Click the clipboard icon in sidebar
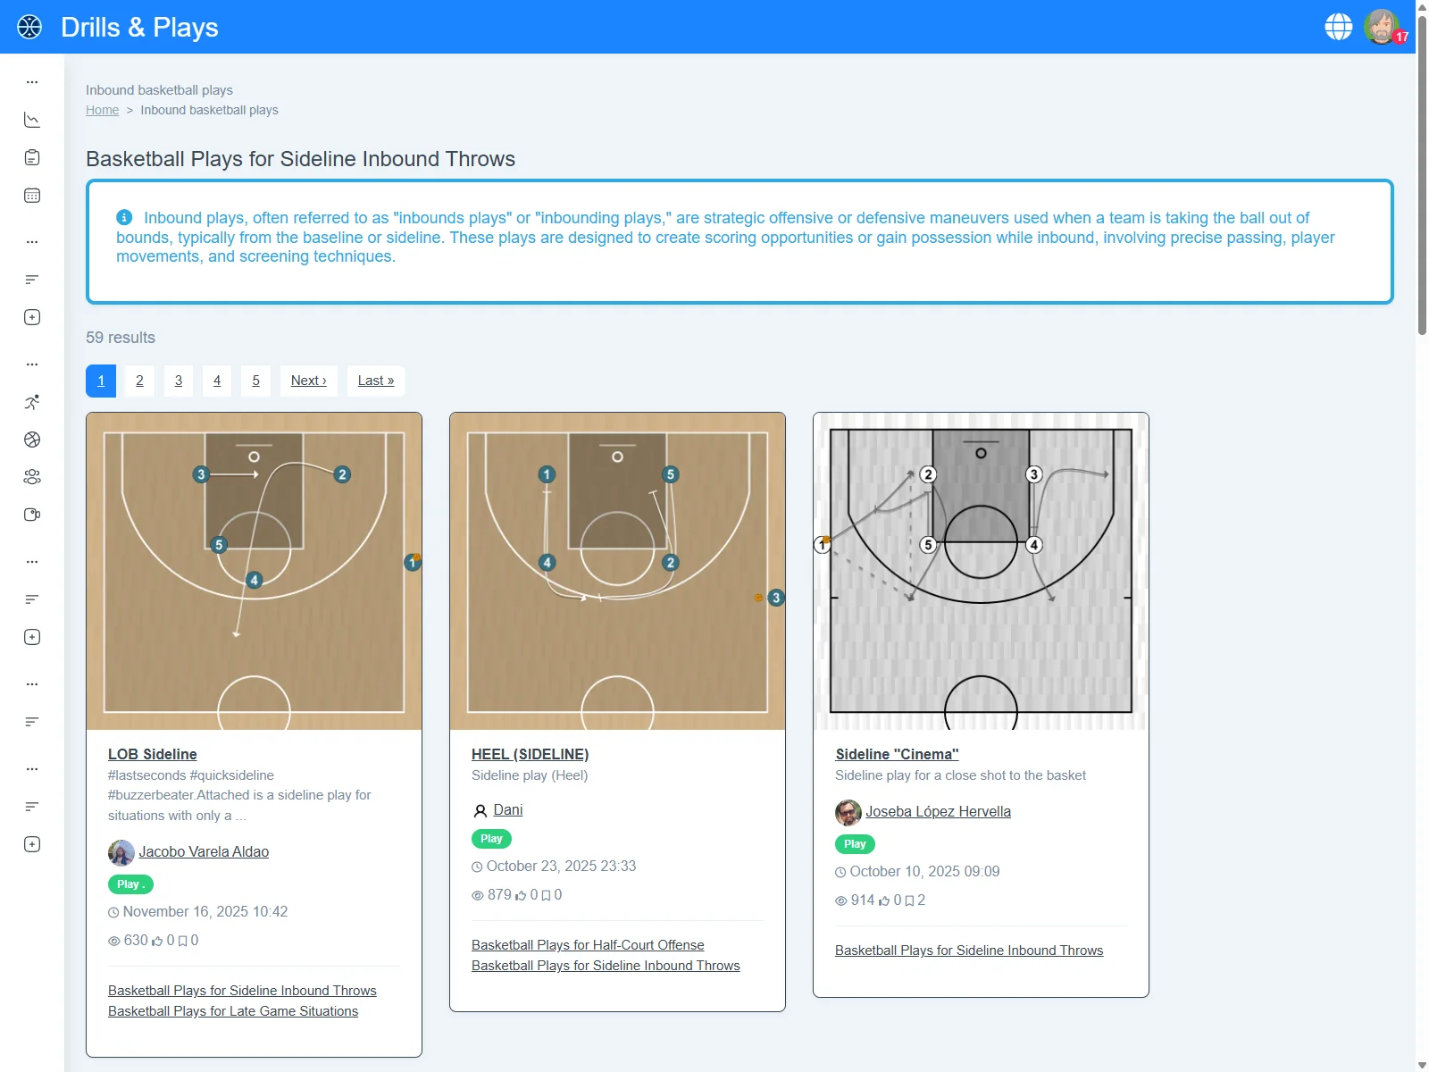Image resolution: width=1429 pixels, height=1072 pixels. [32, 158]
